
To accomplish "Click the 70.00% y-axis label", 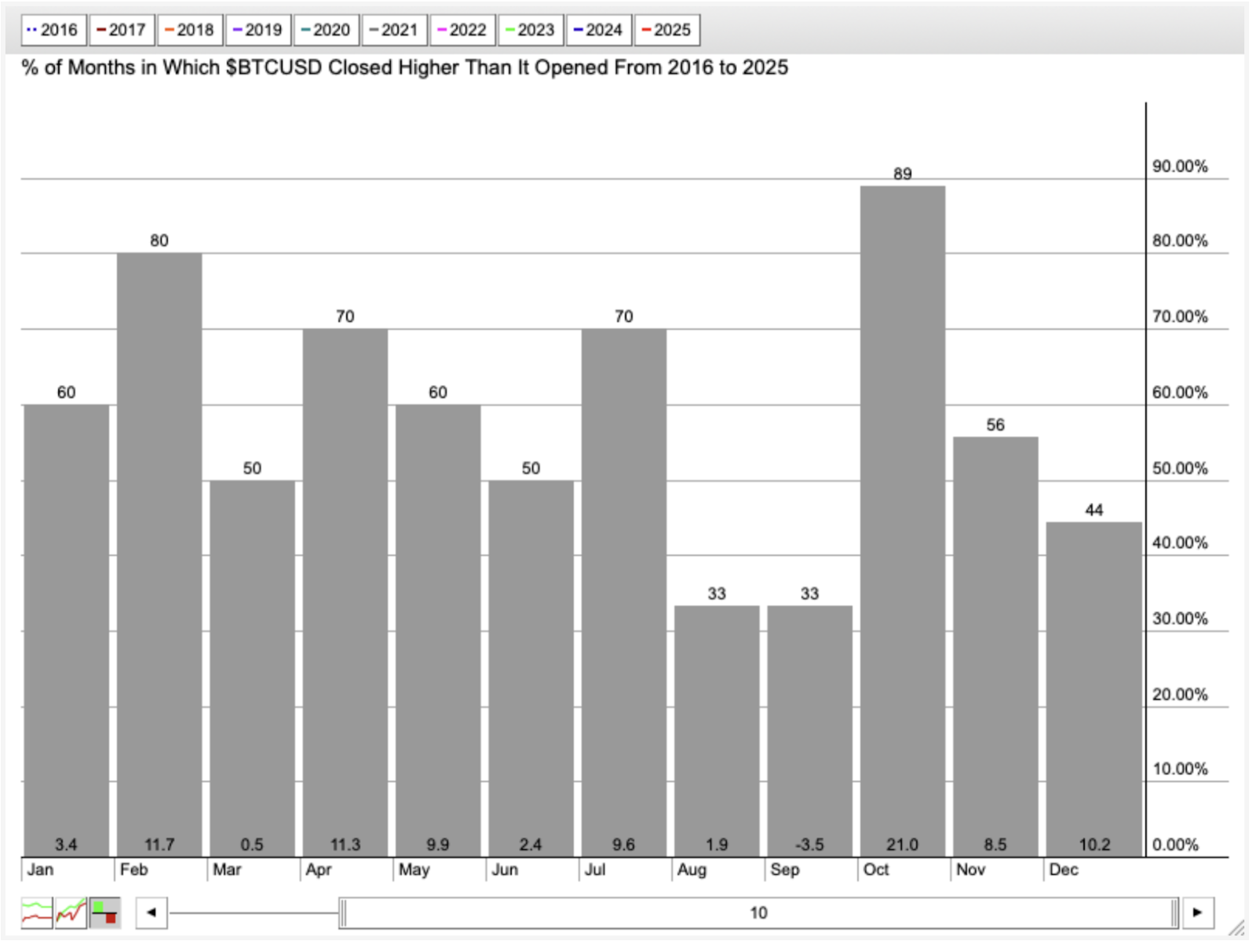I will [1180, 317].
